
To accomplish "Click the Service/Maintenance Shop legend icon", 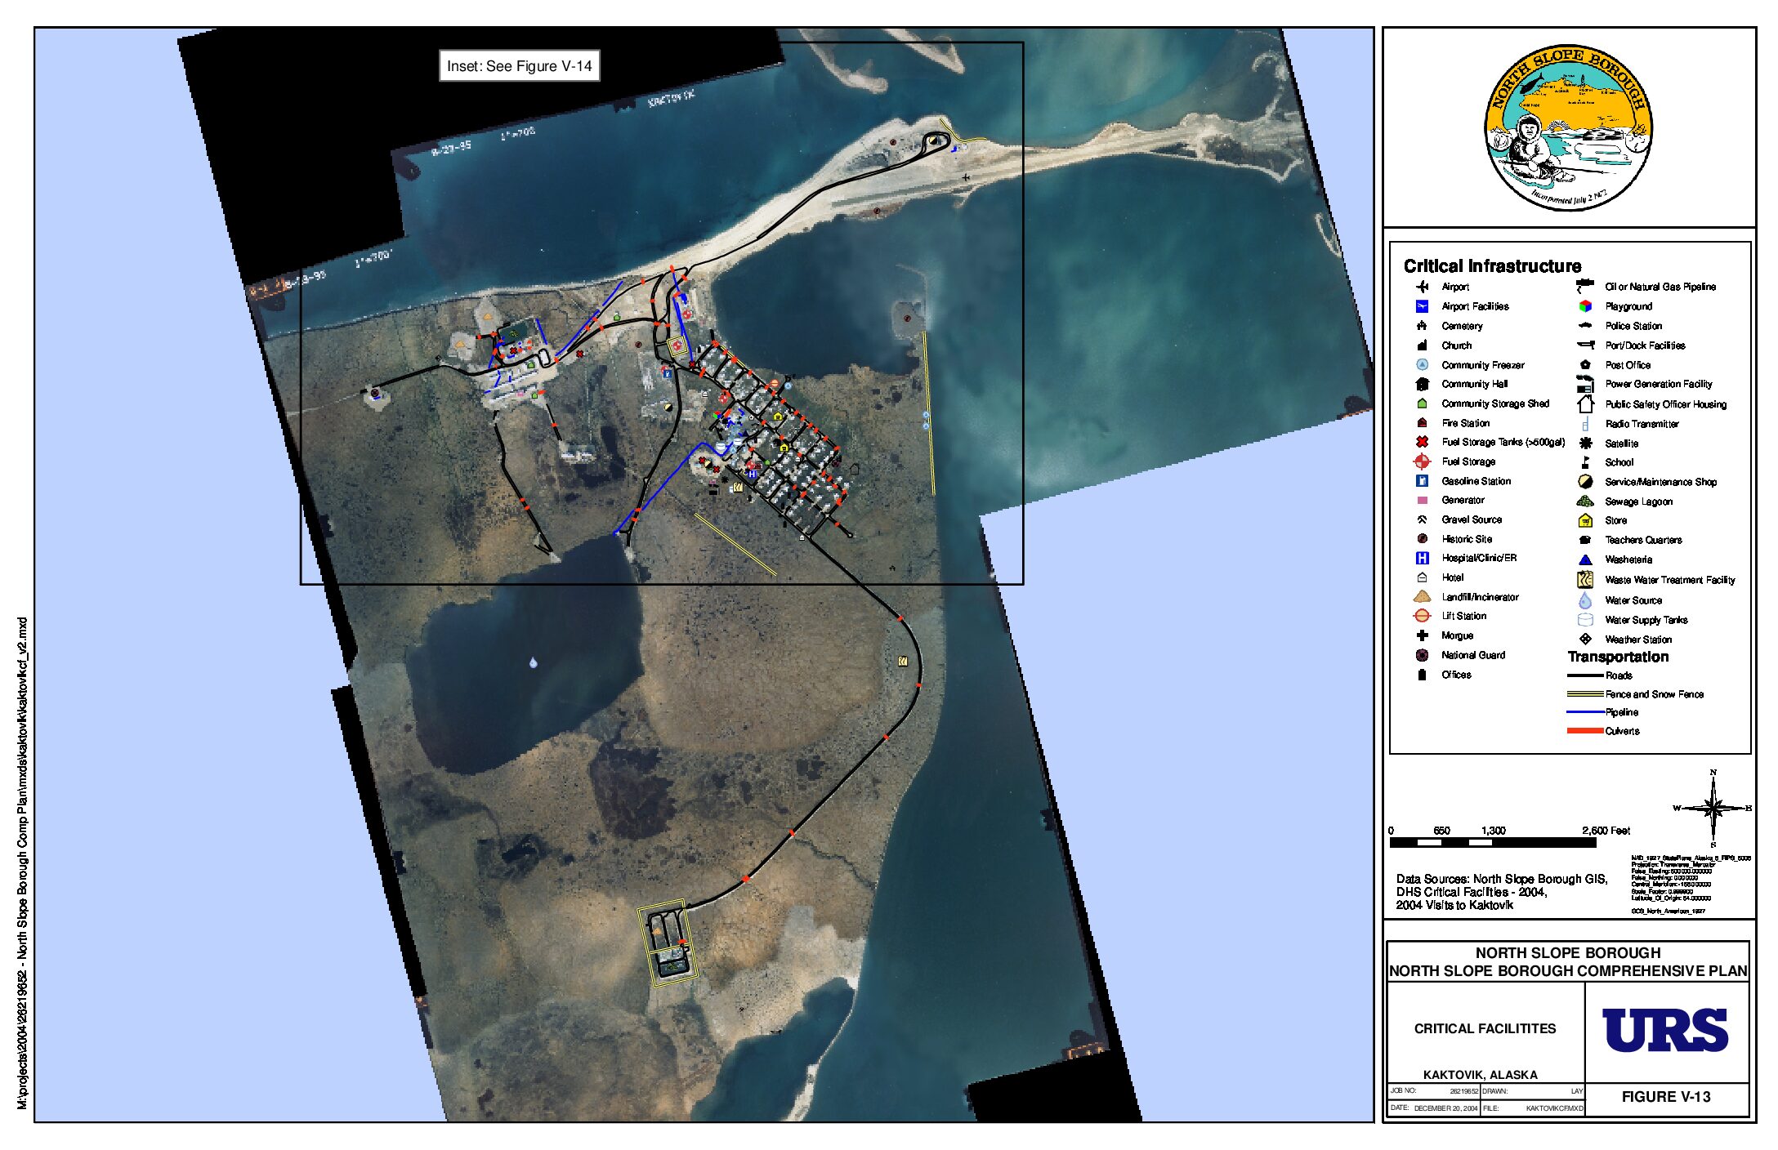I will (x=1585, y=482).
